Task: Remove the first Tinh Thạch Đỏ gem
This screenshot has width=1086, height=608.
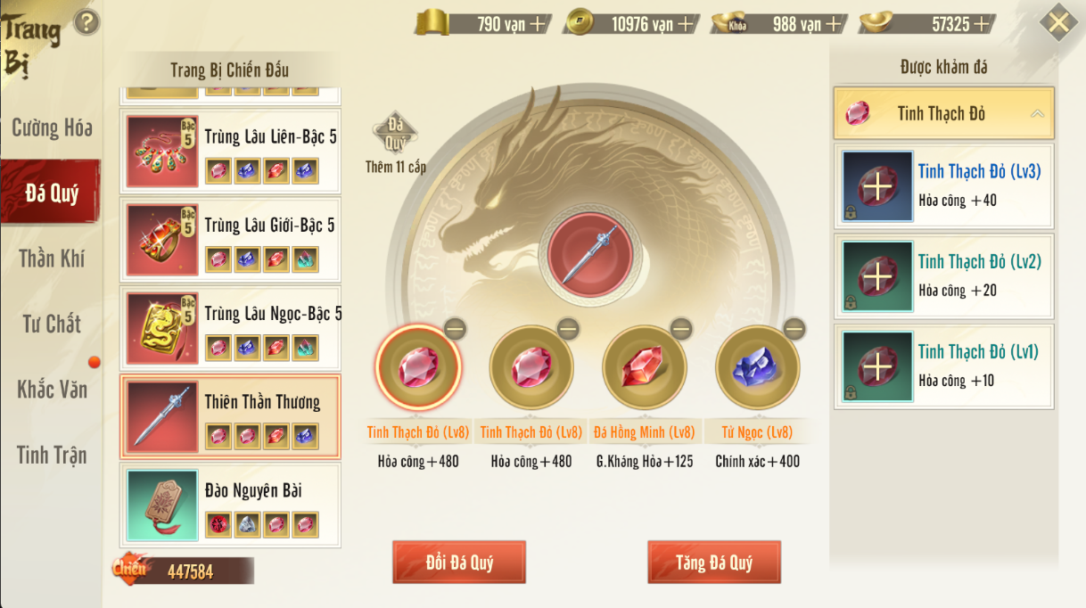Action: click(455, 329)
